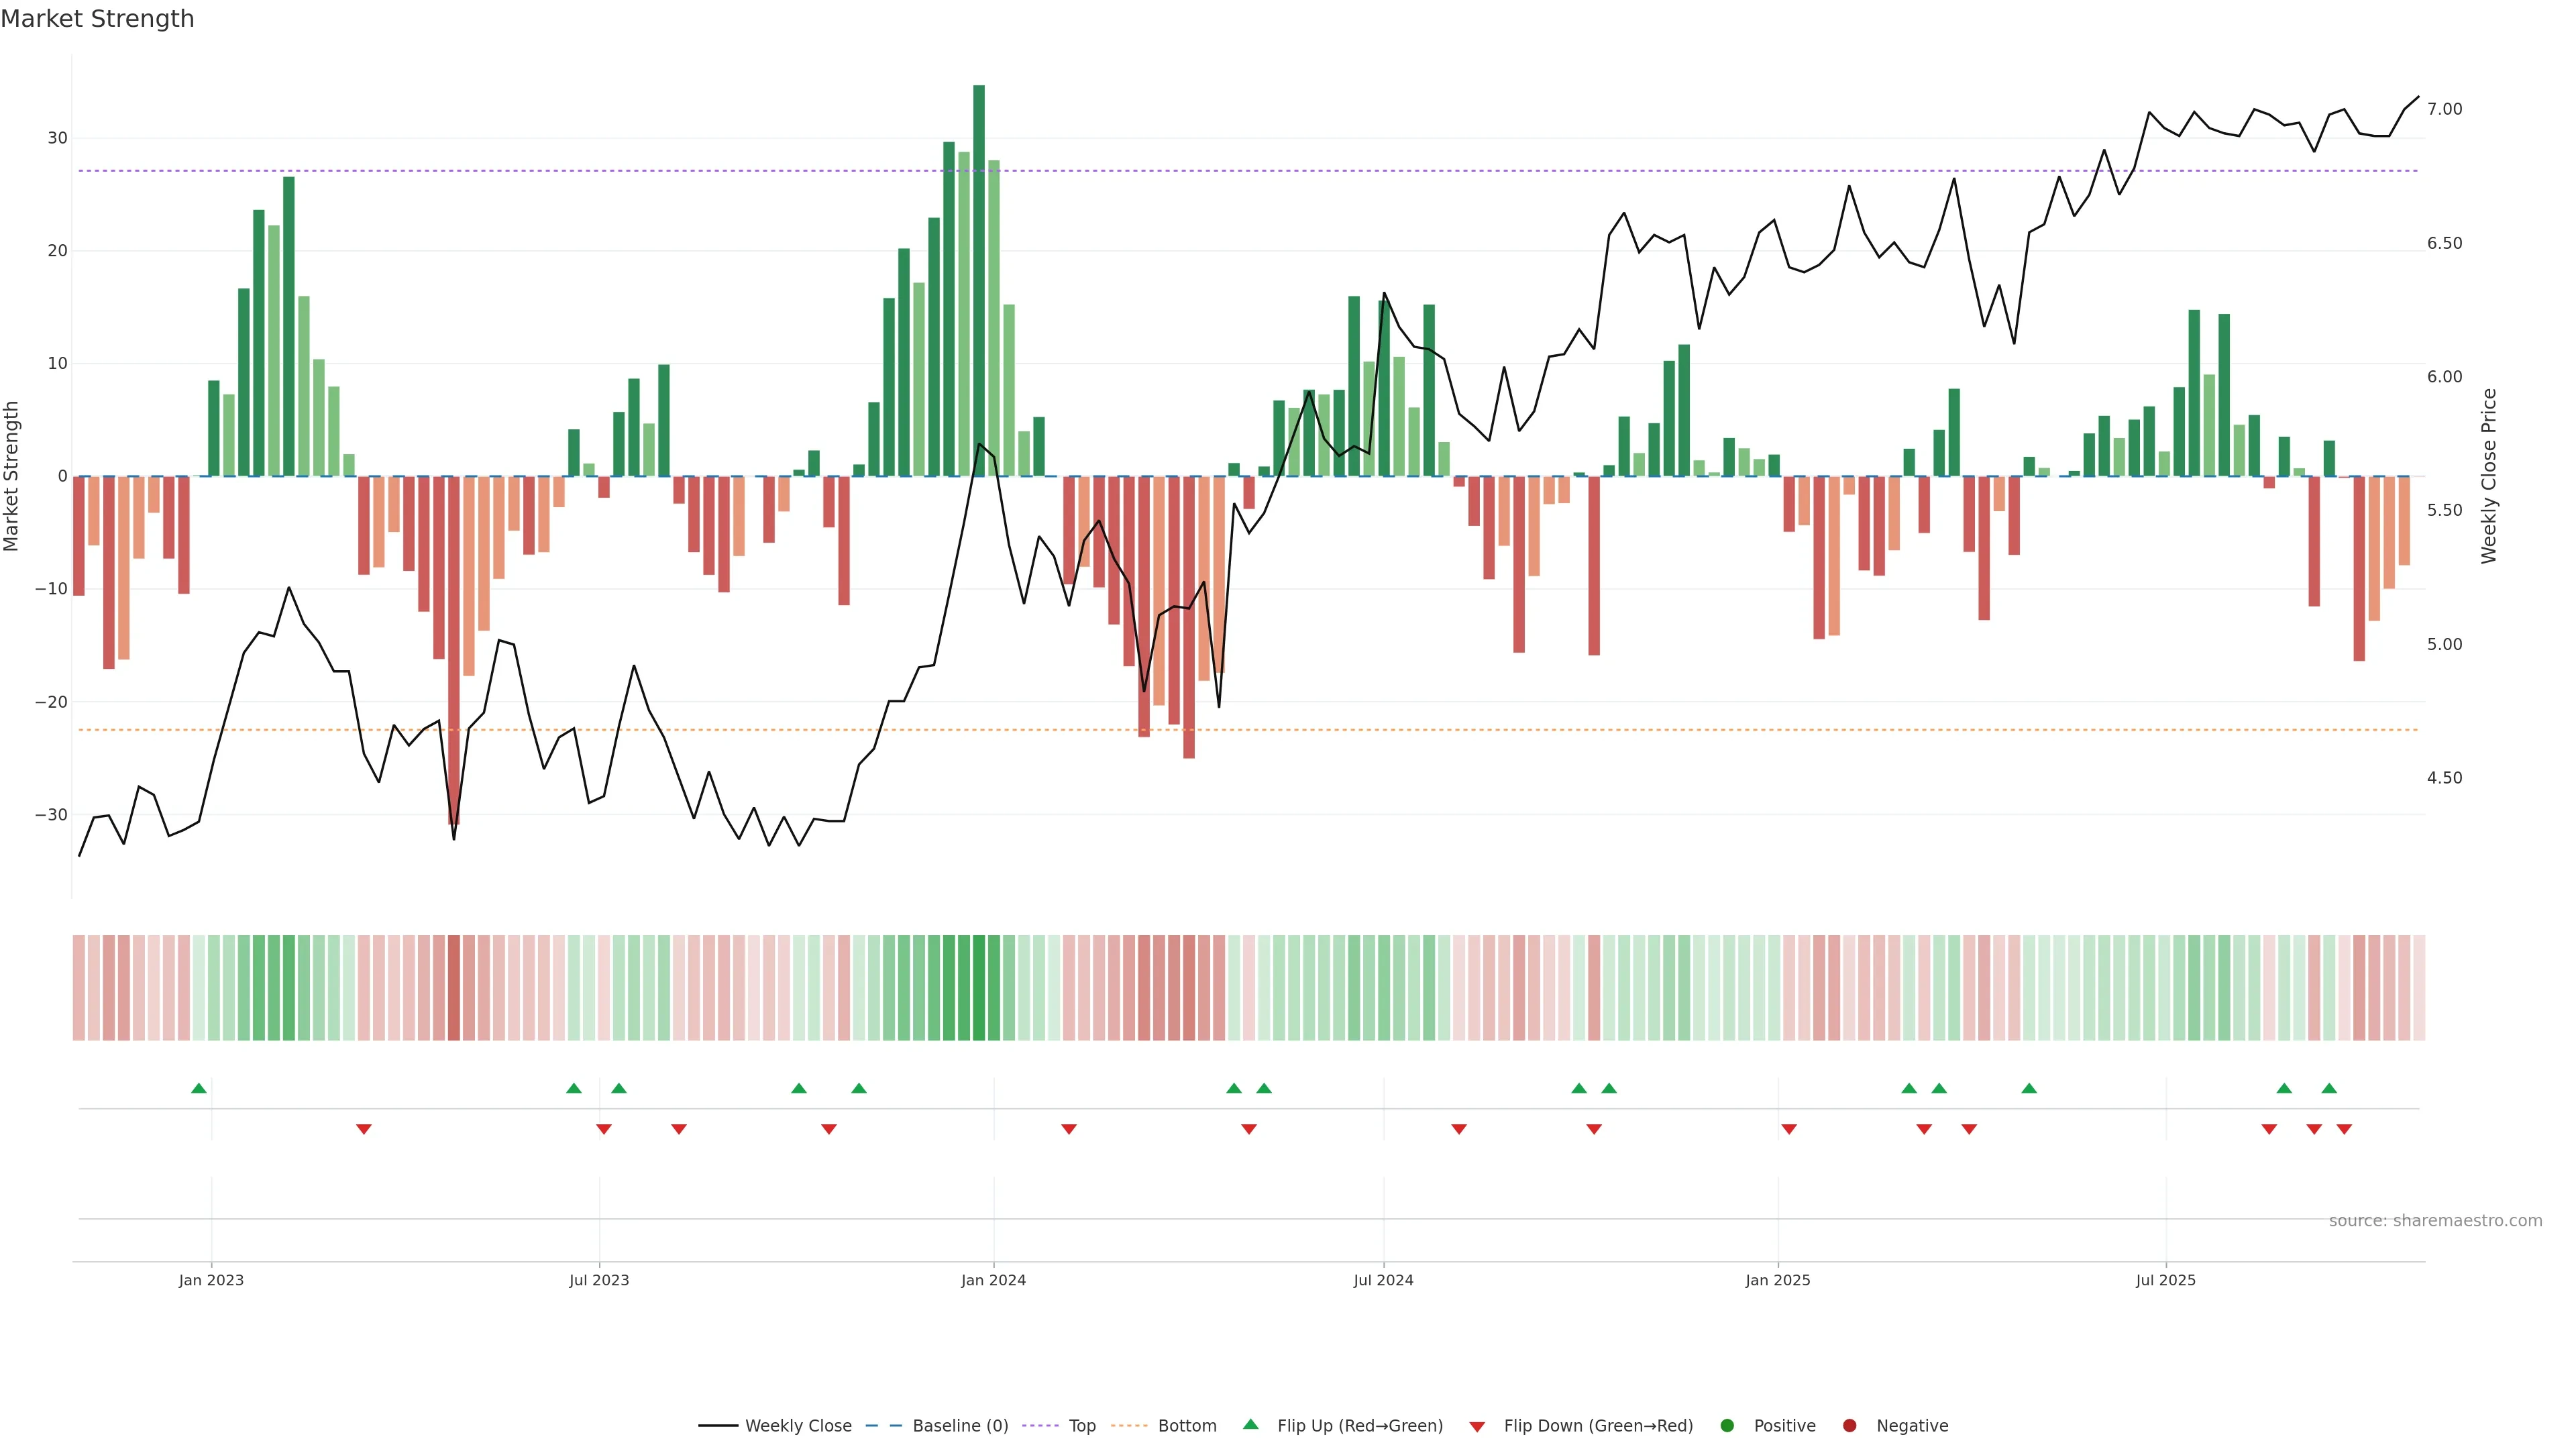
Task: Click first red flip-down marker after Jan 2023
Action: (x=364, y=1129)
